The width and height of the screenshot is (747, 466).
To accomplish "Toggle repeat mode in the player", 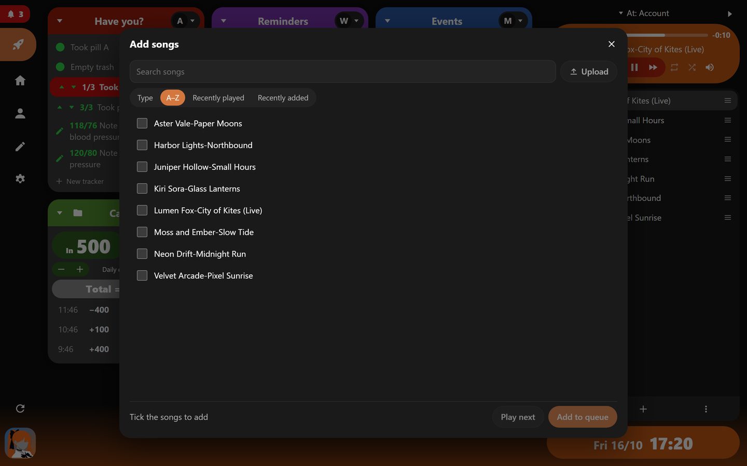I will click(x=674, y=67).
